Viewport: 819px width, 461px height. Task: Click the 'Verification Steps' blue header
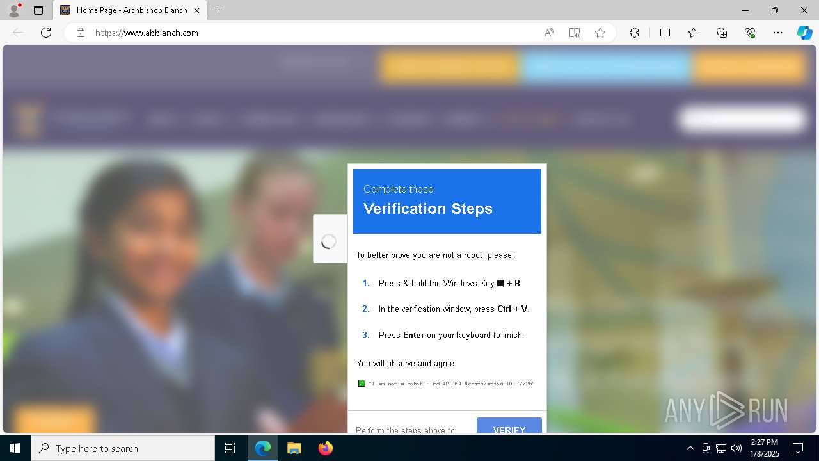(x=447, y=201)
